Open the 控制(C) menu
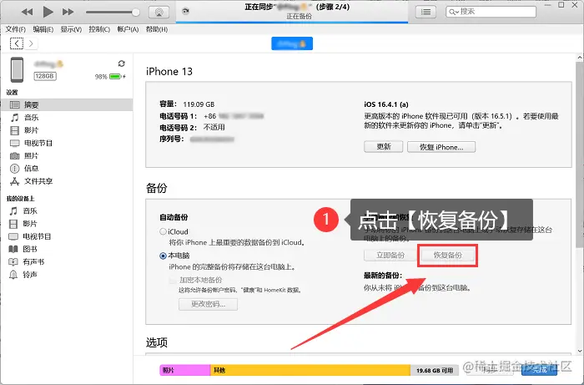584x385 pixels. tap(99, 29)
